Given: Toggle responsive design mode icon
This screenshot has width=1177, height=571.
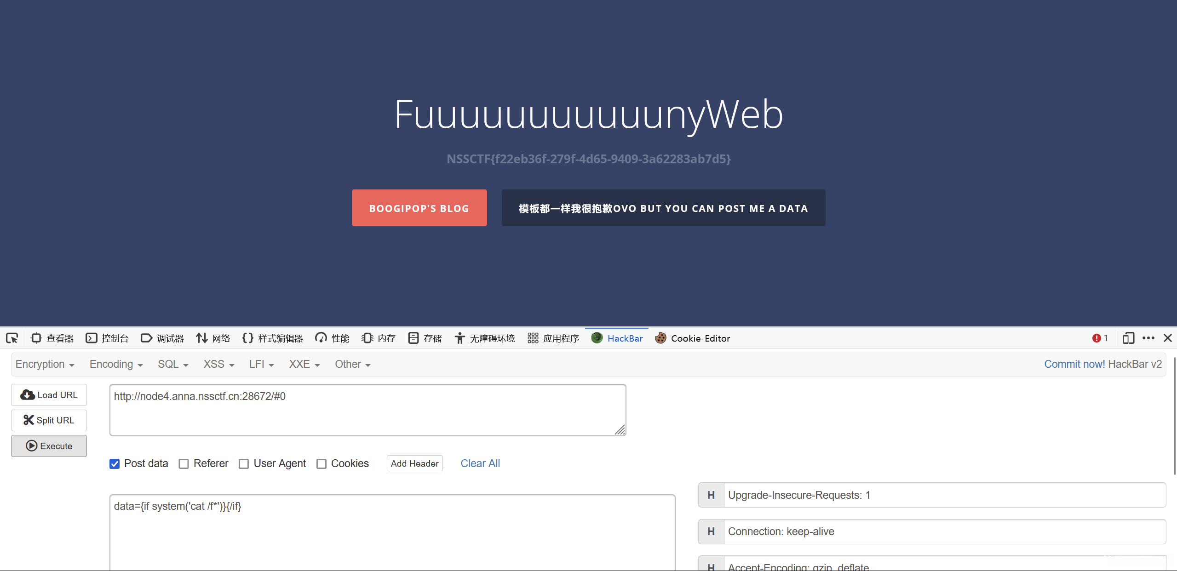Looking at the screenshot, I should 1128,338.
